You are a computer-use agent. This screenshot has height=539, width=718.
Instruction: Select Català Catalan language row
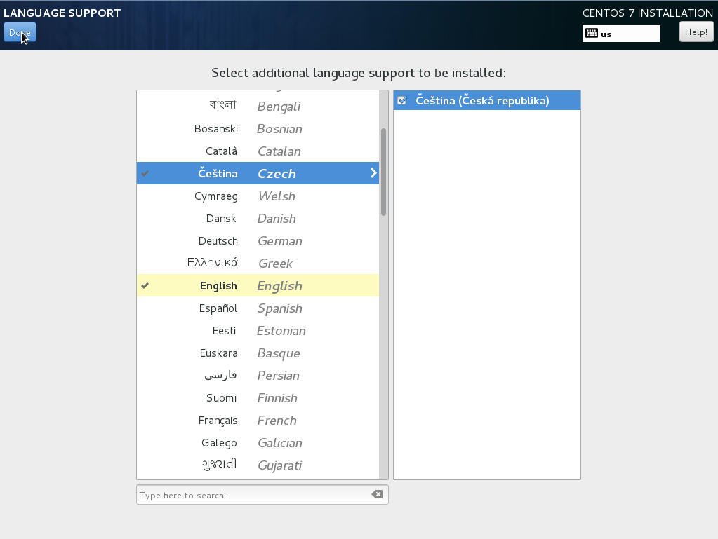pos(257,151)
